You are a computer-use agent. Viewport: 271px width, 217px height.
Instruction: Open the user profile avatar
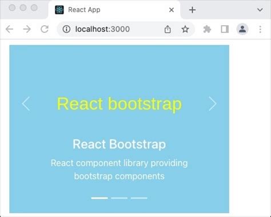242,29
